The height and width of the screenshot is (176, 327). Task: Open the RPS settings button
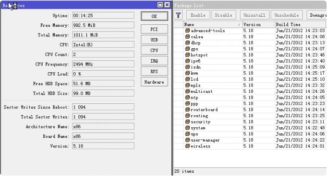(x=154, y=71)
